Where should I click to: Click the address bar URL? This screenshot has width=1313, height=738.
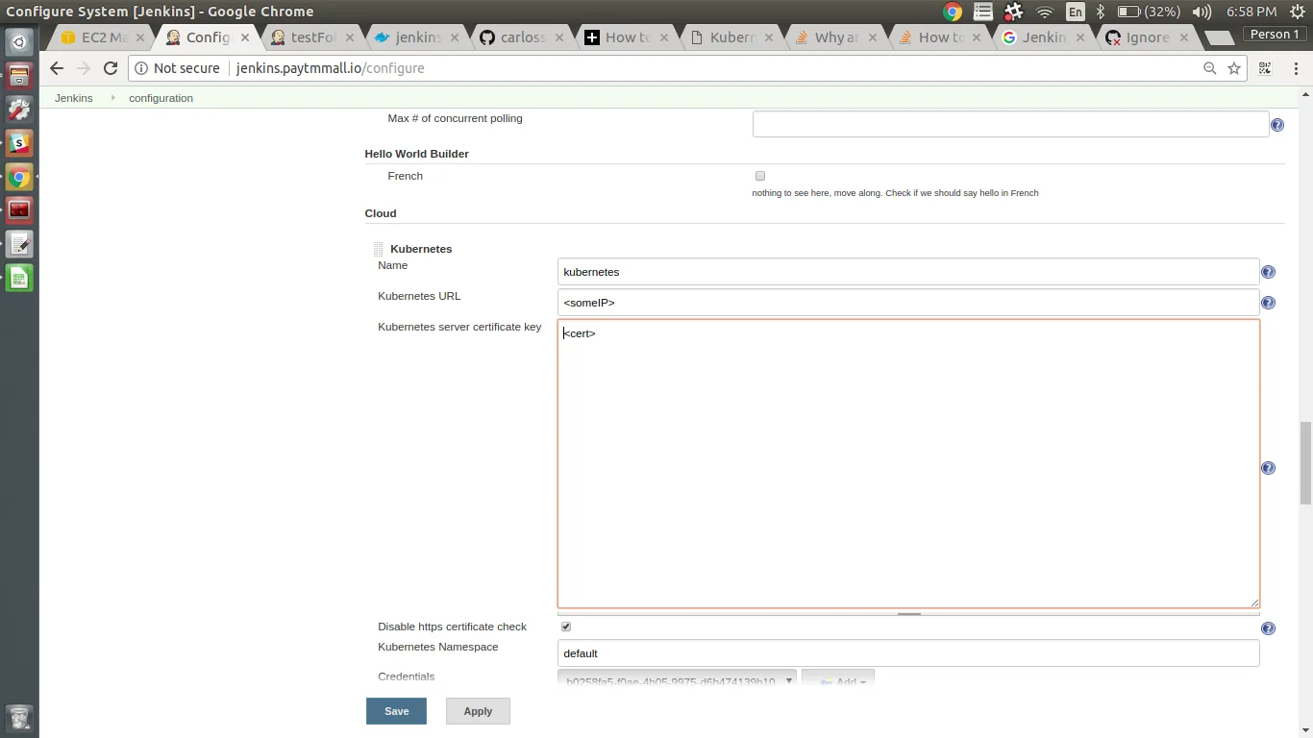coord(330,68)
